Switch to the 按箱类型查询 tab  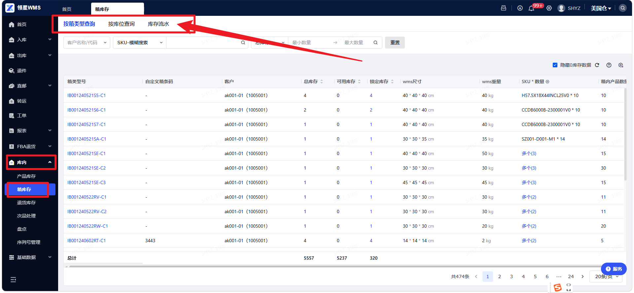point(79,24)
